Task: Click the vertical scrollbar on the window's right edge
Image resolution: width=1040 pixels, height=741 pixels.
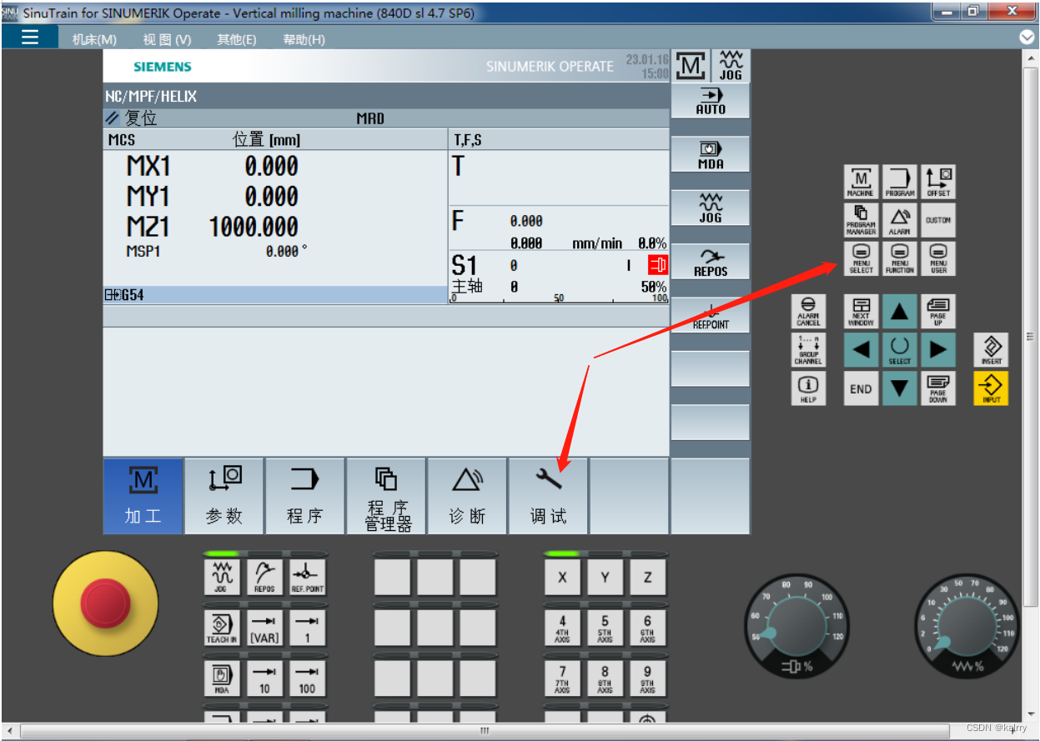Action: click(1030, 337)
